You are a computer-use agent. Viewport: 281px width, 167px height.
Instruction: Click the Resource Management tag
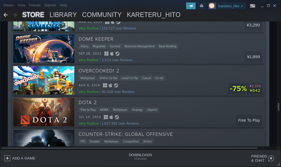(x=139, y=46)
